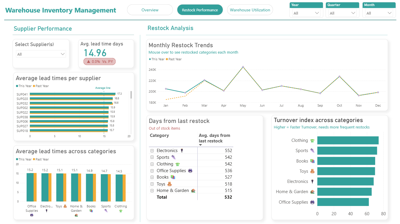Click the Toys bear icon in turnover chart

point(312,171)
